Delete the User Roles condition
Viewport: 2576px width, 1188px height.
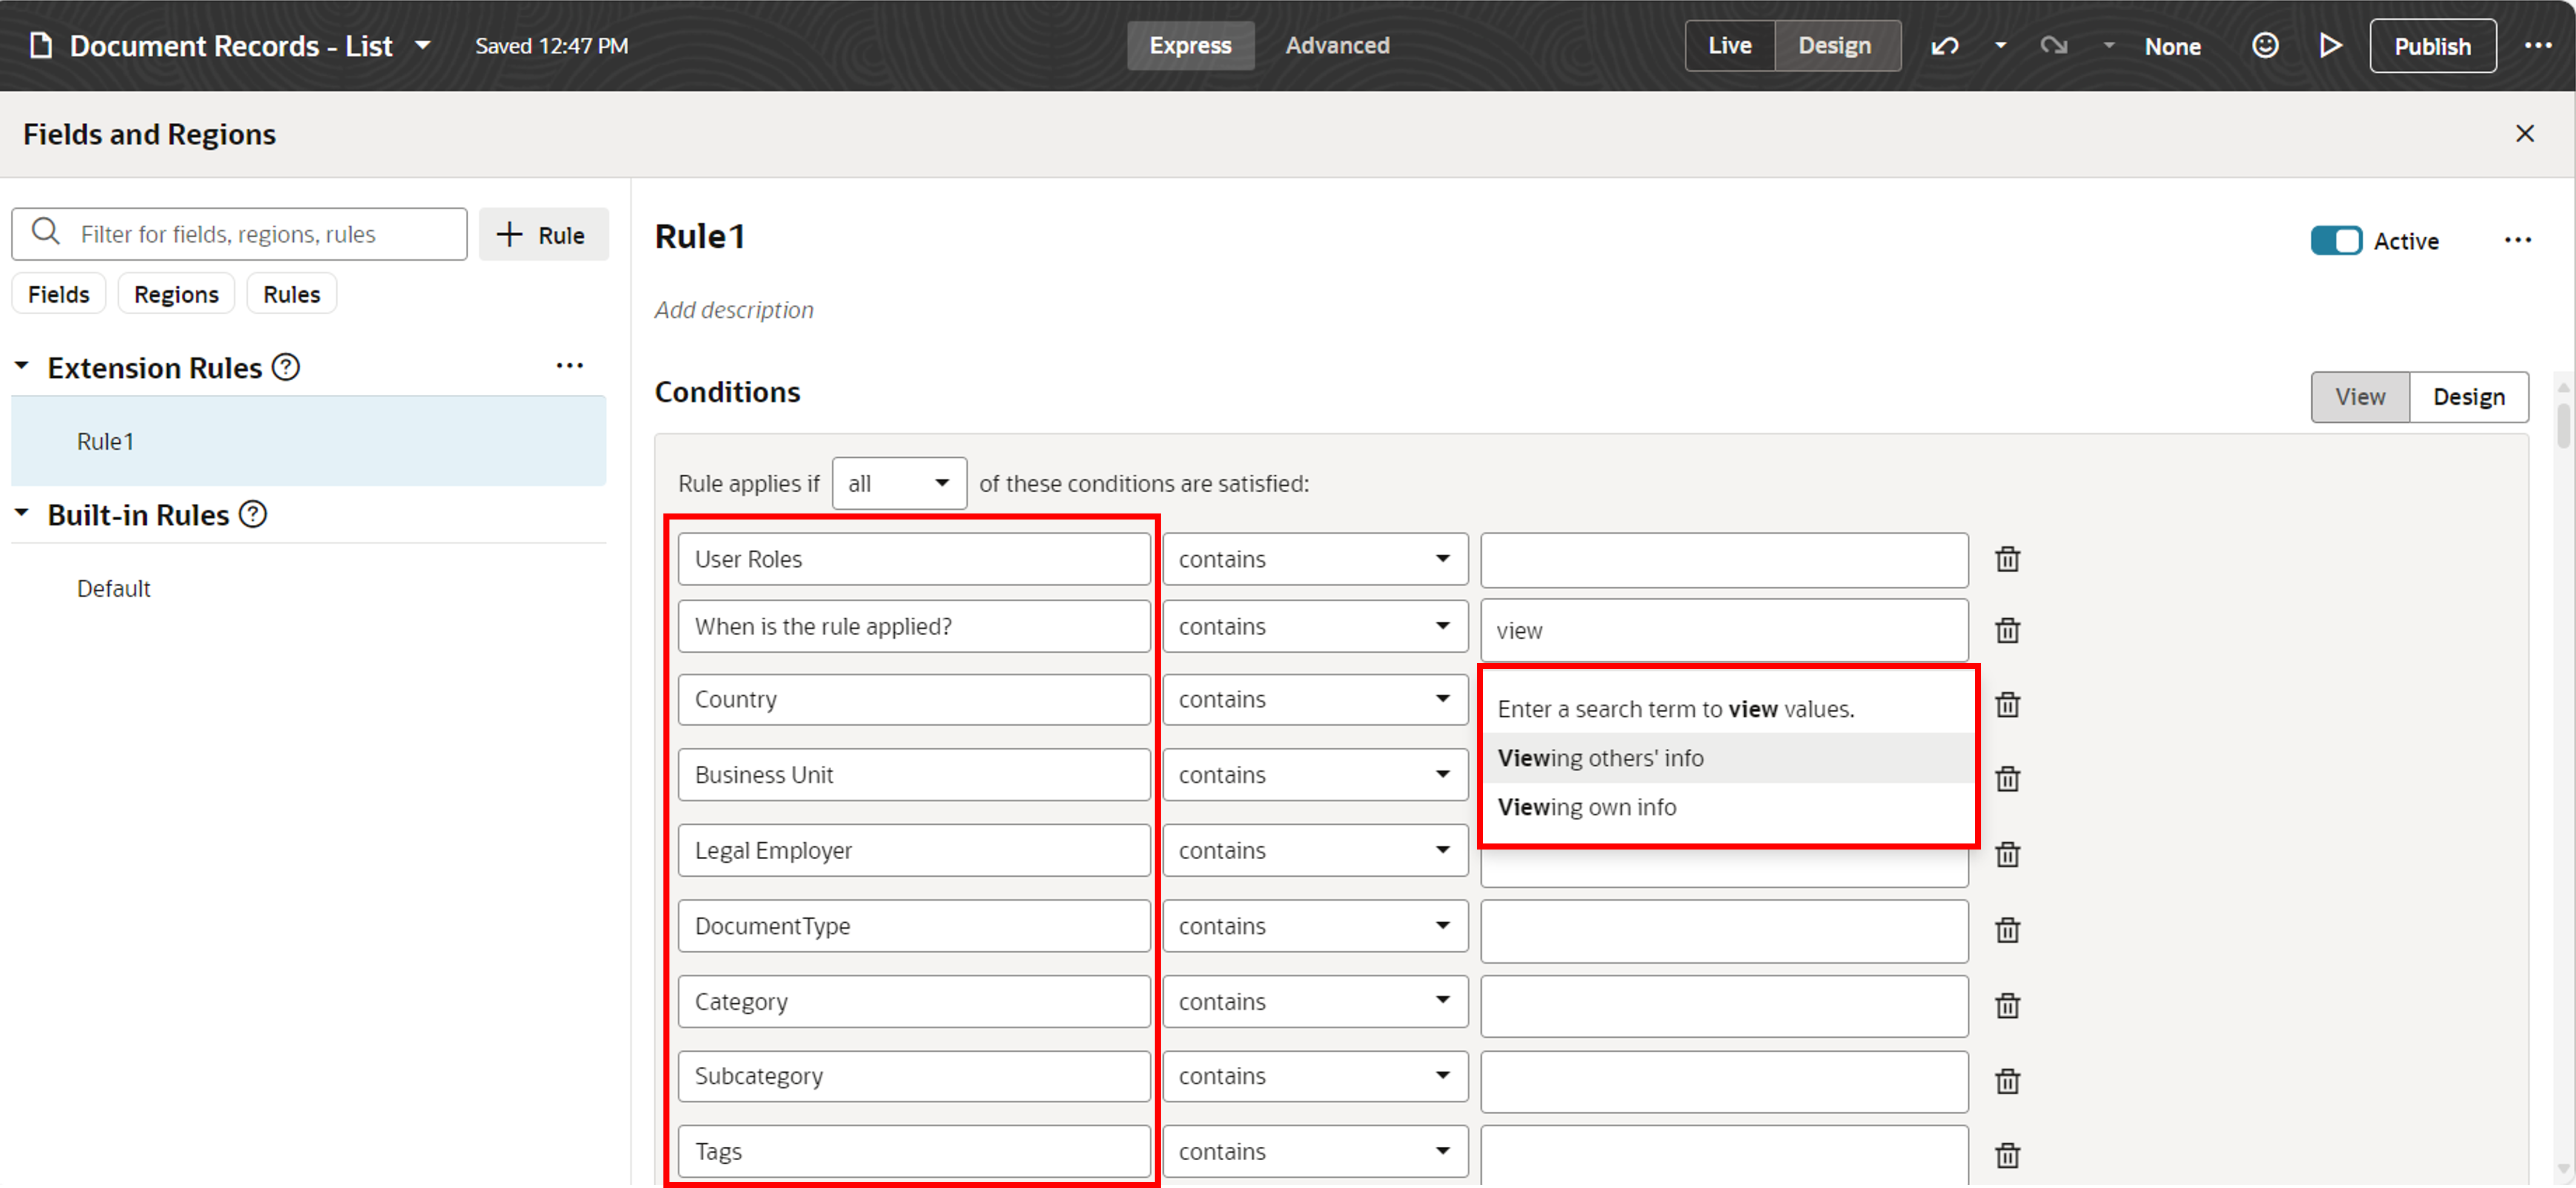pos(2007,559)
